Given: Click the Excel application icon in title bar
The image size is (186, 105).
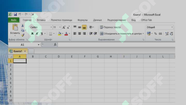Looking at the screenshot, I should (10, 14).
